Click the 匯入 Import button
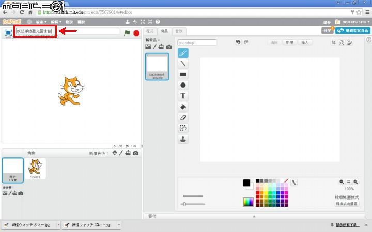 coord(305,43)
